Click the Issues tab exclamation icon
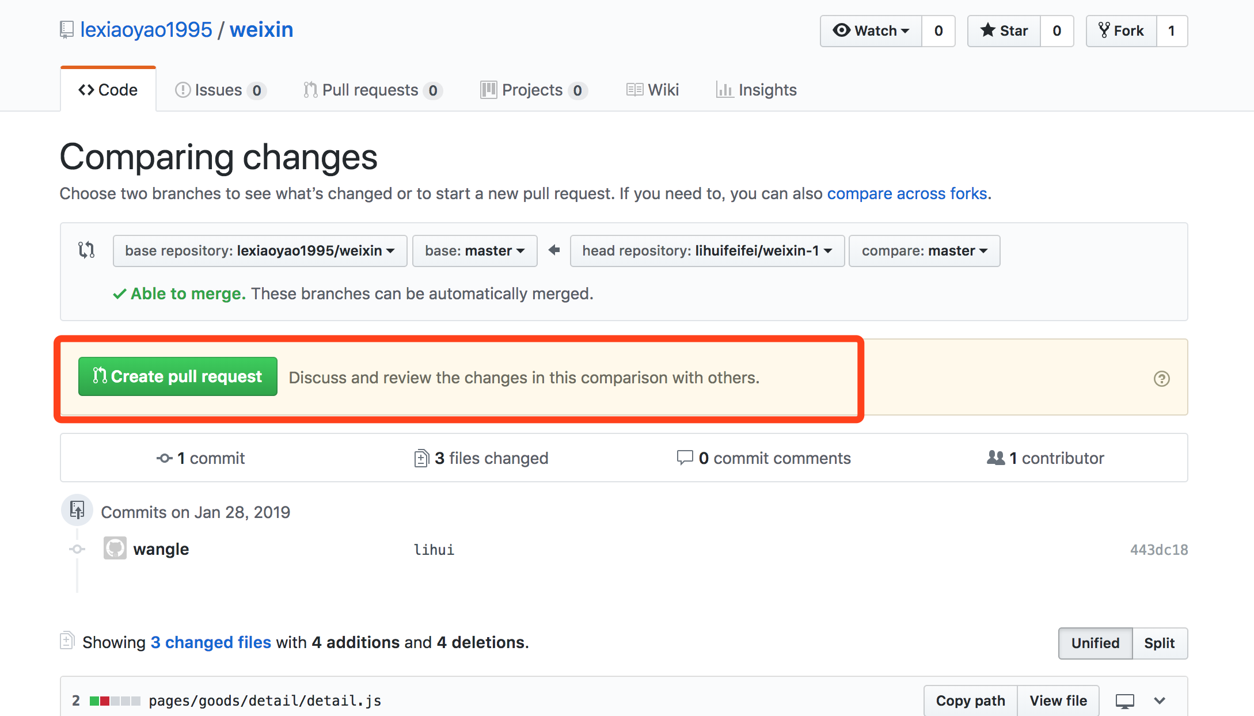This screenshot has width=1254, height=716. pyautogui.click(x=183, y=90)
